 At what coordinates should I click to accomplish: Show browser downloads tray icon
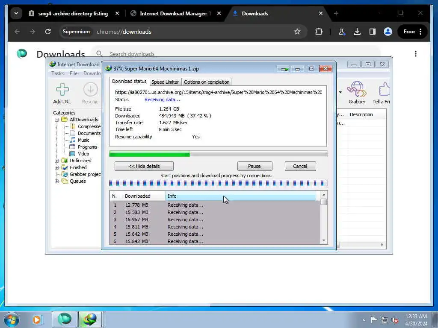(x=357, y=32)
